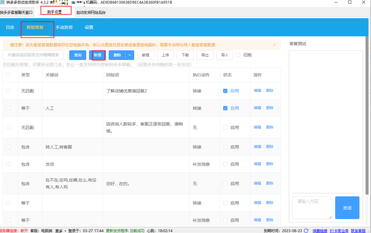The width and height of the screenshot is (371, 233).
Task: Close the orange notice banner
Action: coord(274,45)
